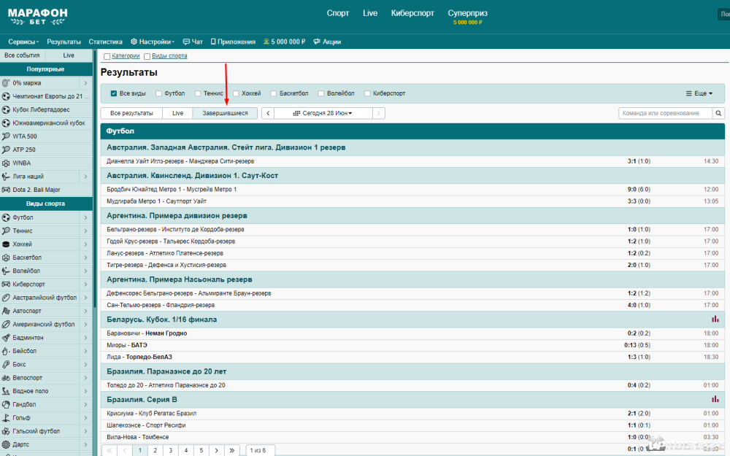Enable the Хоккей filter checkbox

(x=235, y=93)
